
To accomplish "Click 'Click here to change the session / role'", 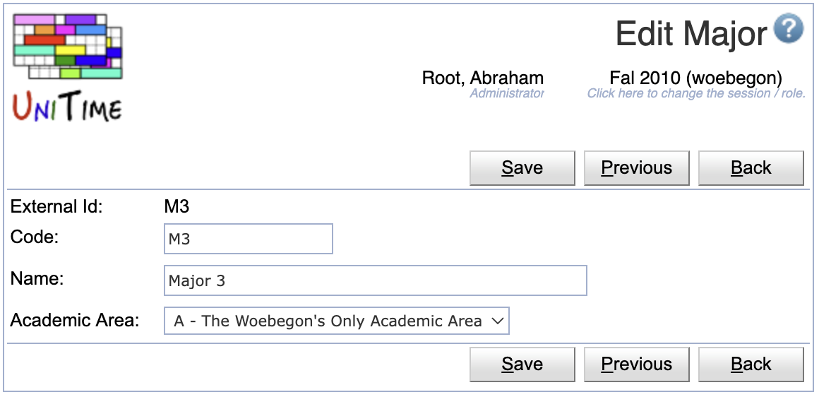I will pos(696,93).
